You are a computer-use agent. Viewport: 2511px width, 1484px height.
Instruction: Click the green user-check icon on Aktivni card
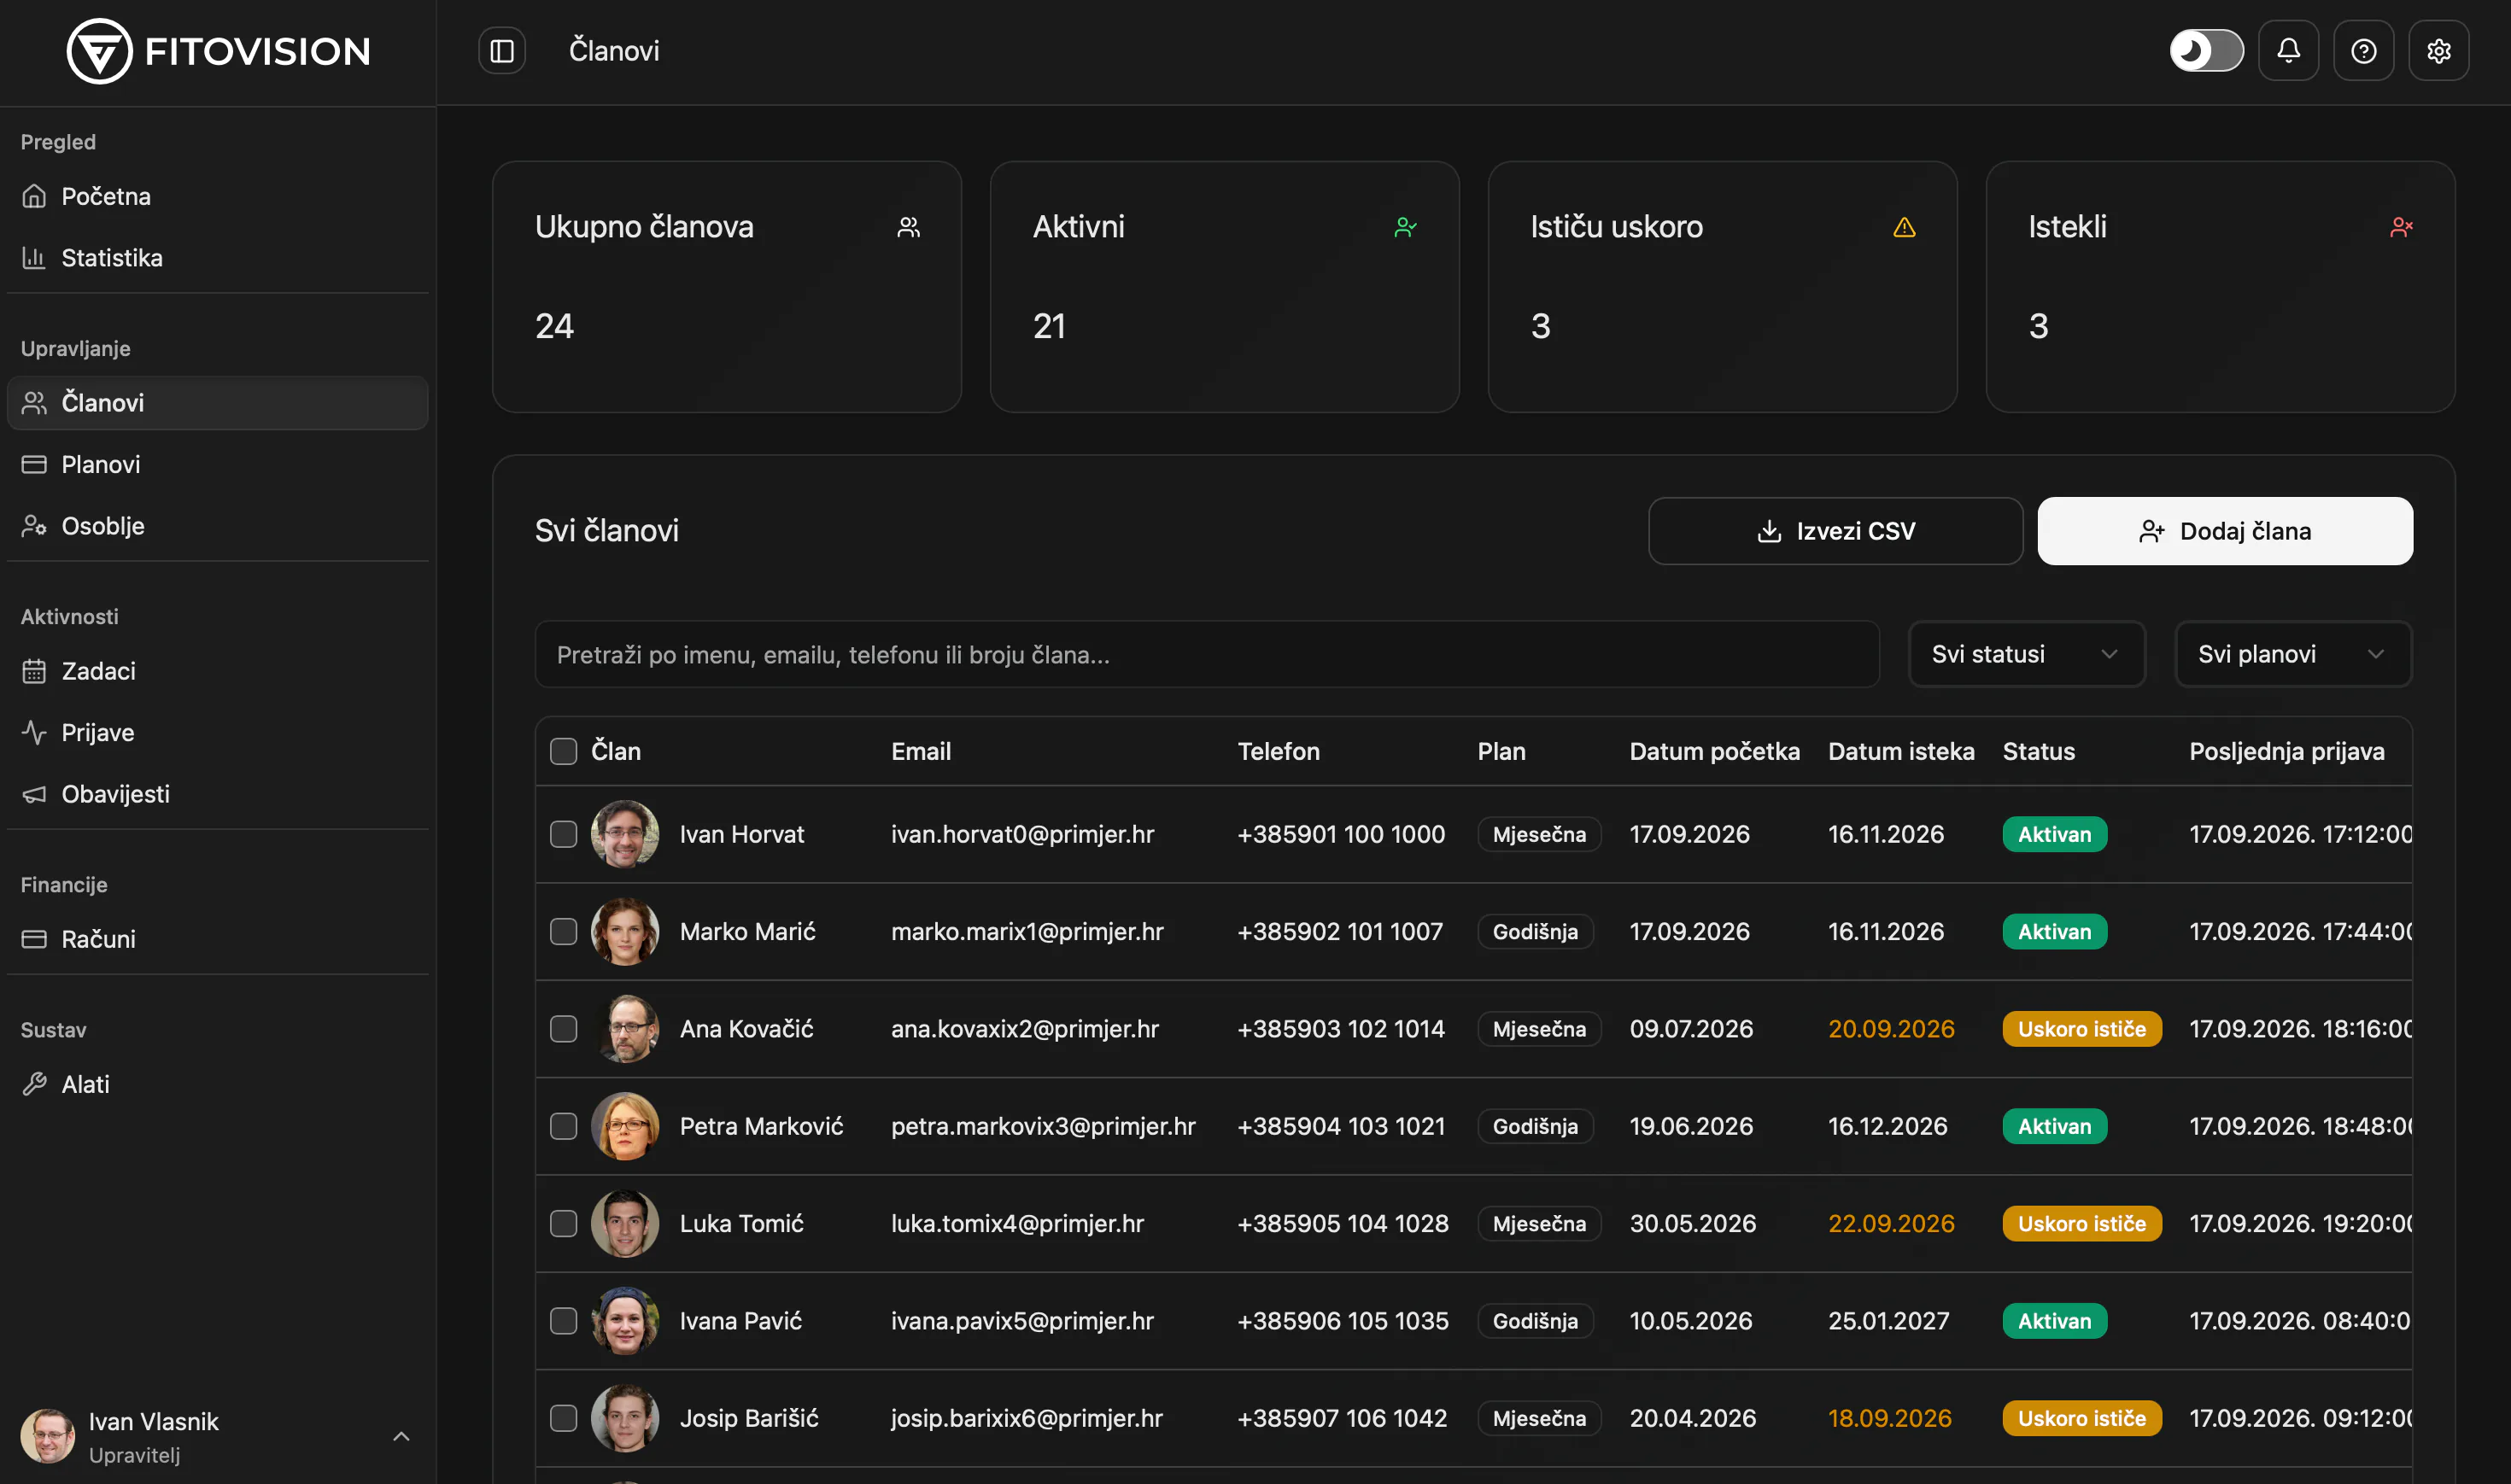(x=1405, y=227)
